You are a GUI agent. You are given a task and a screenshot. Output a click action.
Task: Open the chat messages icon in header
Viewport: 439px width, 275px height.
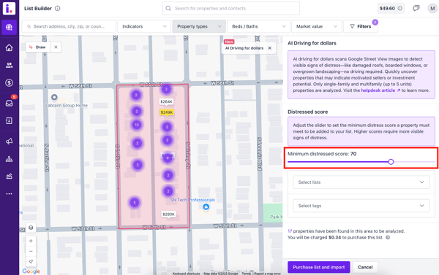pyautogui.click(x=416, y=8)
